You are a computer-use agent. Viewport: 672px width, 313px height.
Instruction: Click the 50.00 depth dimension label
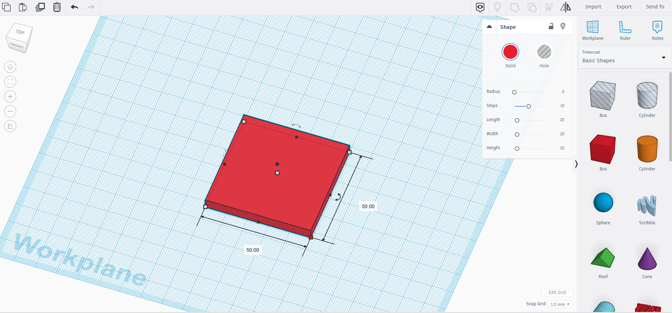(x=368, y=206)
